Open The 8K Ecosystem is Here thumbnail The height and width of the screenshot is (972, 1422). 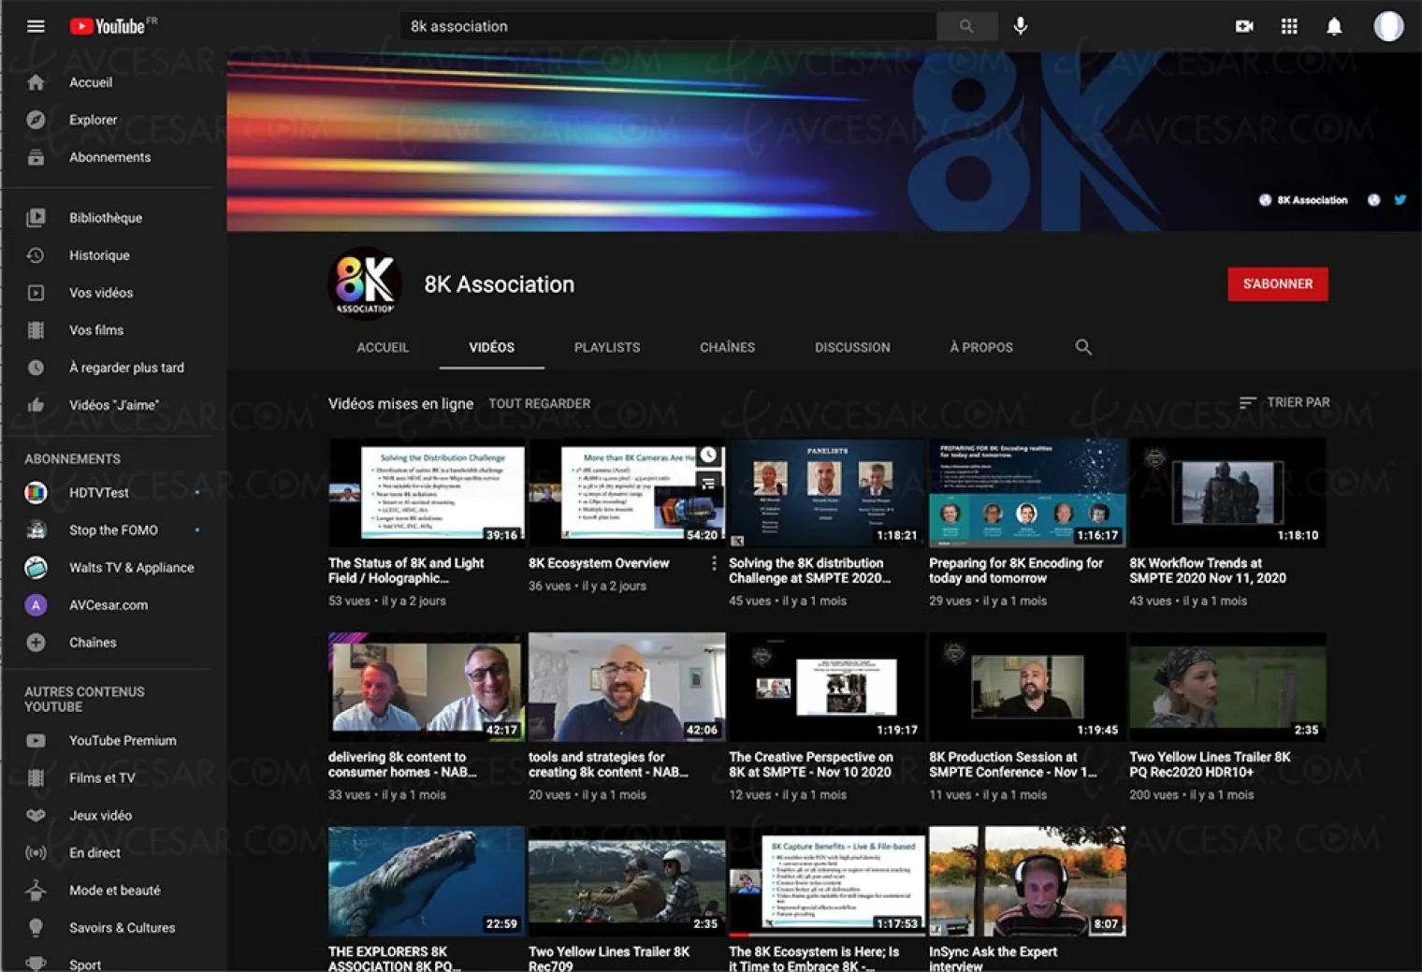[827, 881]
